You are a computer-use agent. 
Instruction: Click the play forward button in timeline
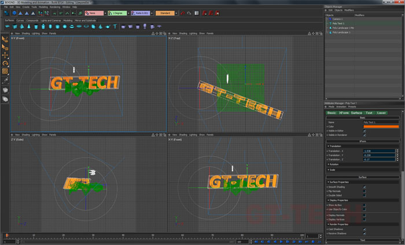pyautogui.click(x=281, y=242)
